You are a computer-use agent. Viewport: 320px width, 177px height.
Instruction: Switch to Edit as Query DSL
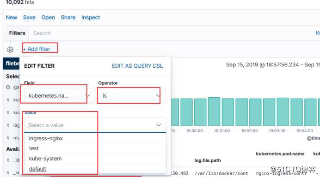coord(137,66)
